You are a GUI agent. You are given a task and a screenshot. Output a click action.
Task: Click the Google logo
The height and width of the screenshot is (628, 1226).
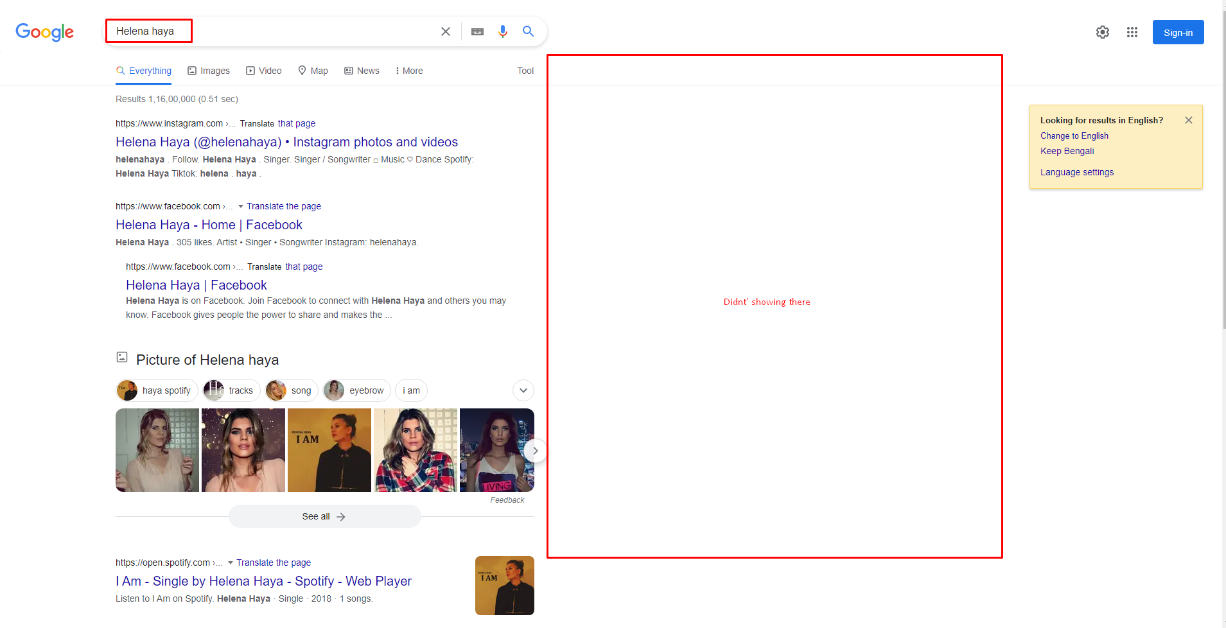tap(44, 32)
